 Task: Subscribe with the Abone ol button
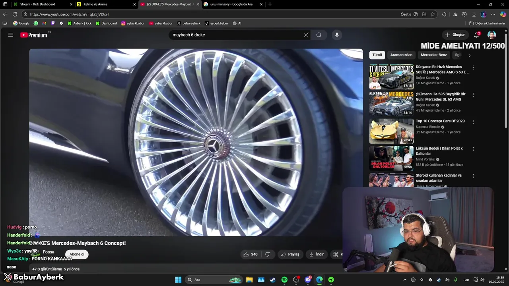77,254
